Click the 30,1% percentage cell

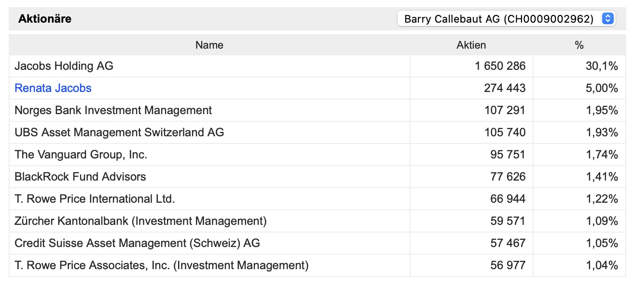pyautogui.click(x=602, y=66)
